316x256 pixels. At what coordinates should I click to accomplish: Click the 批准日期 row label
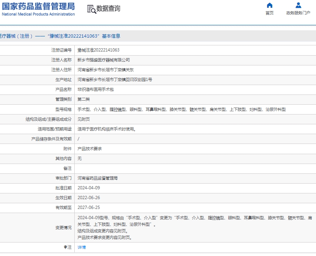point(63,188)
